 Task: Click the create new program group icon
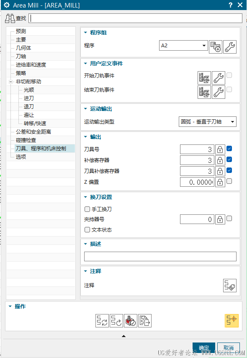[216, 47]
